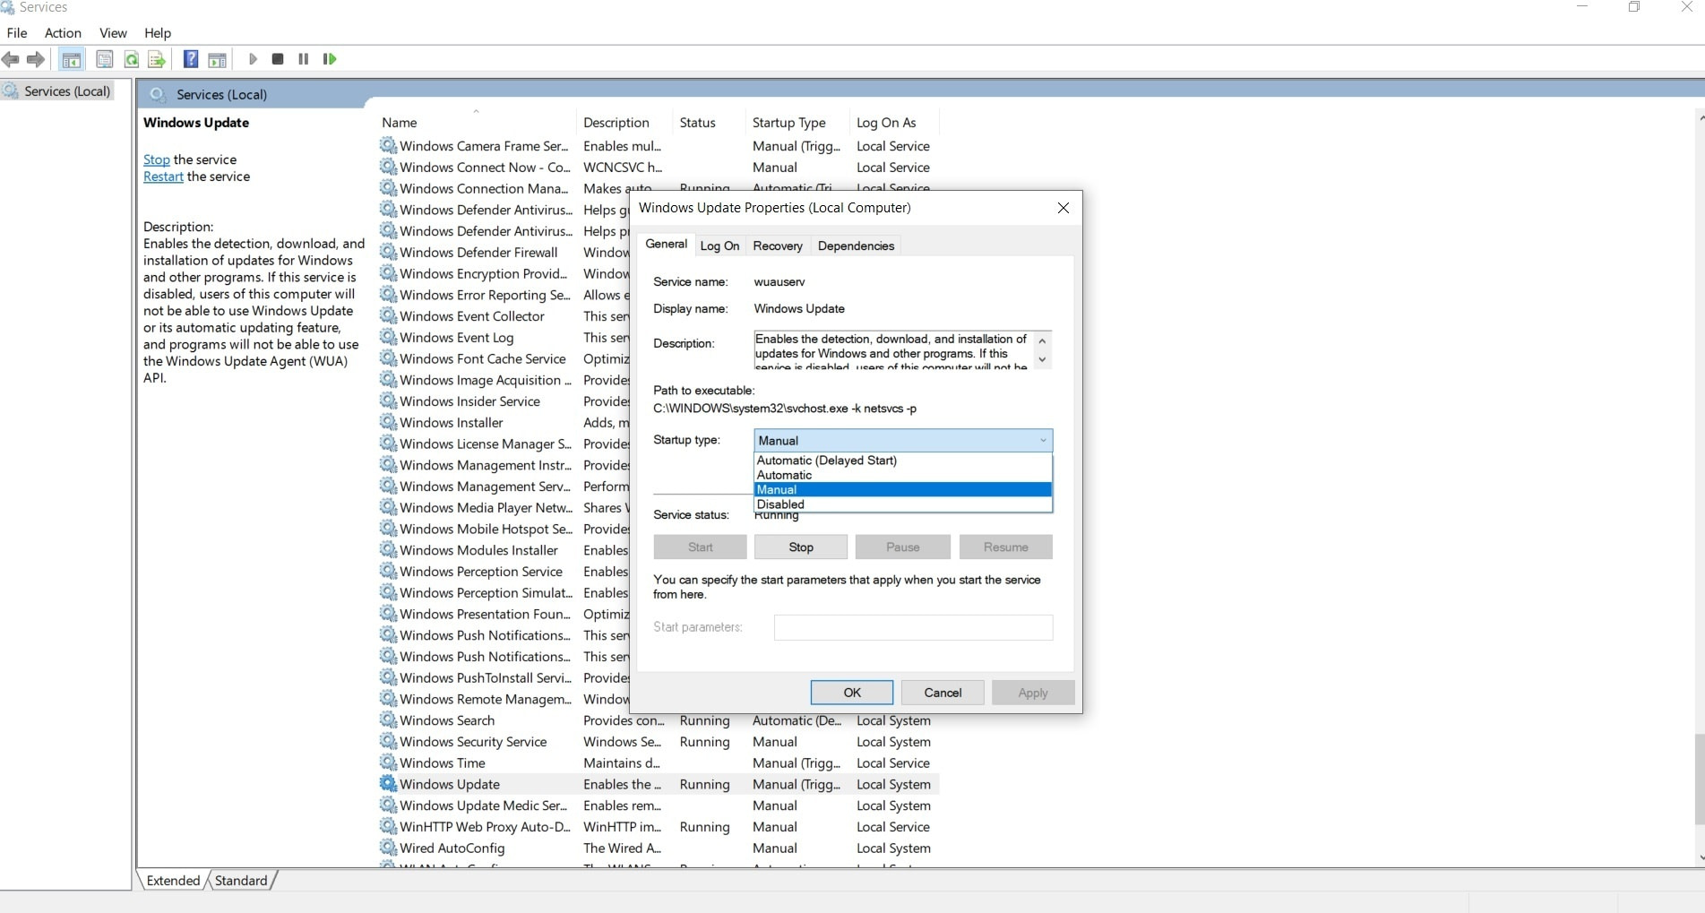The width and height of the screenshot is (1705, 913).
Task: Sort services by Name column header
Action: (475, 123)
